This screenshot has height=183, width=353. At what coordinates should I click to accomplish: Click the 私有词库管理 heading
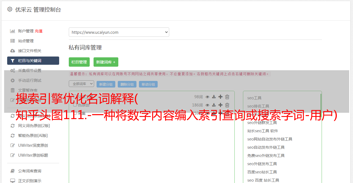[85, 47]
